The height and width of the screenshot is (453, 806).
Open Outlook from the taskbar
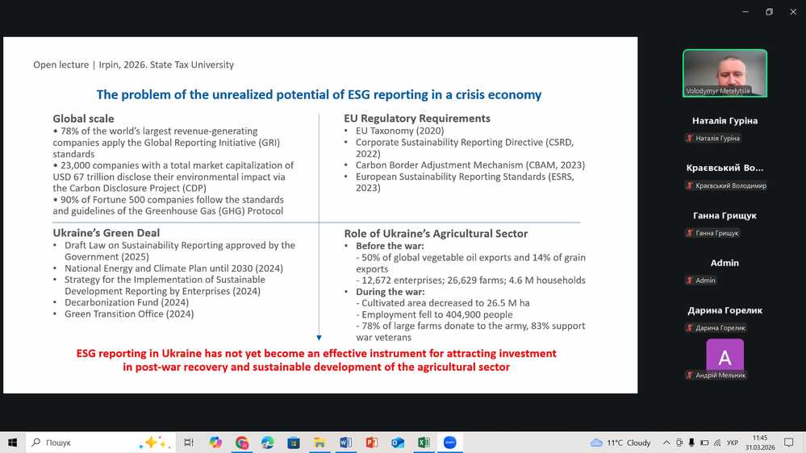(398, 443)
